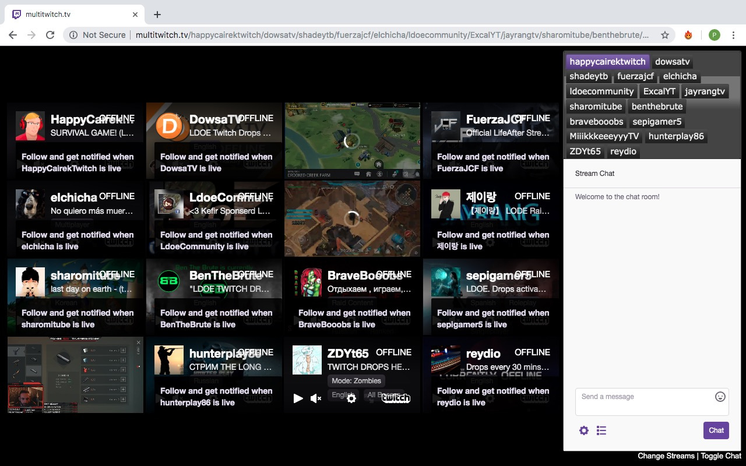The image size is (746, 466).
Task: Open the ZDYt65 chat tab
Action: pyautogui.click(x=585, y=151)
